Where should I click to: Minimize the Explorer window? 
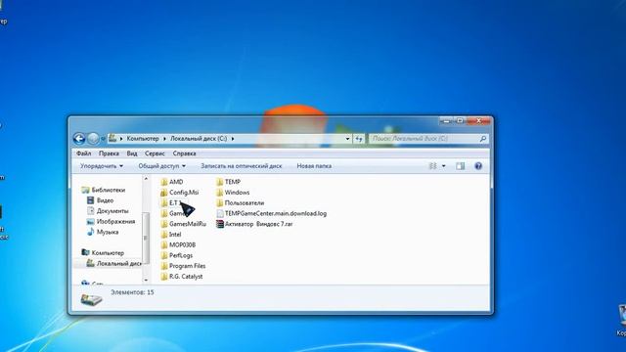click(447, 120)
